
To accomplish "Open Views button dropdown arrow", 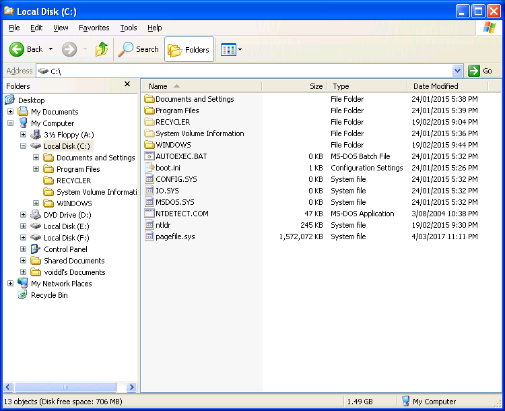I will tap(240, 50).
